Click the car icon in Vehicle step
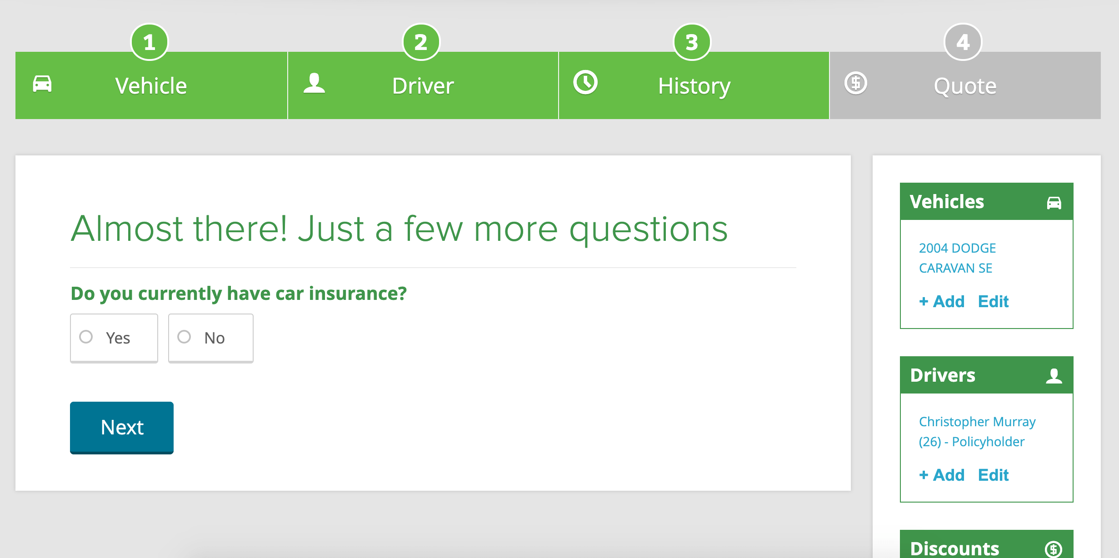The width and height of the screenshot is (1119, 558). [x=42, y=84]
